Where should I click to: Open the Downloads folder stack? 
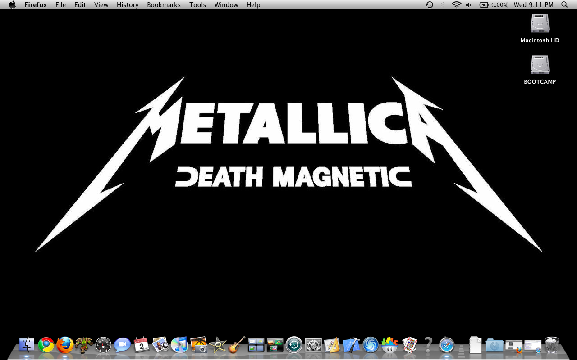tap(495, 346)
